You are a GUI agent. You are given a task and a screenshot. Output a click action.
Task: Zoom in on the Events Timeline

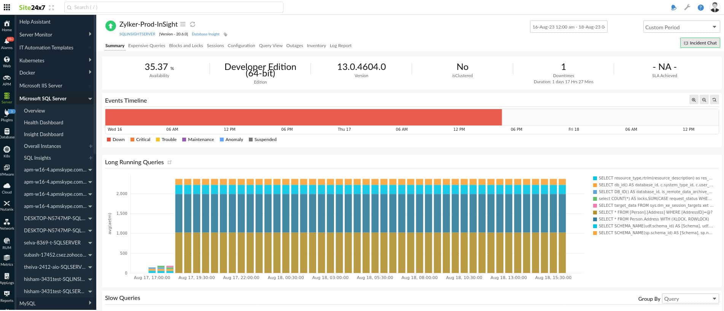point(694,100)
